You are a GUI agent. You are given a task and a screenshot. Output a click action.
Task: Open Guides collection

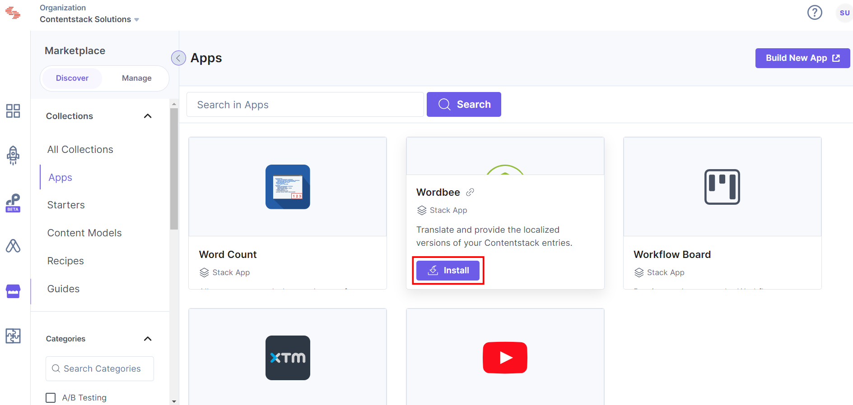(x=63, y=289)
